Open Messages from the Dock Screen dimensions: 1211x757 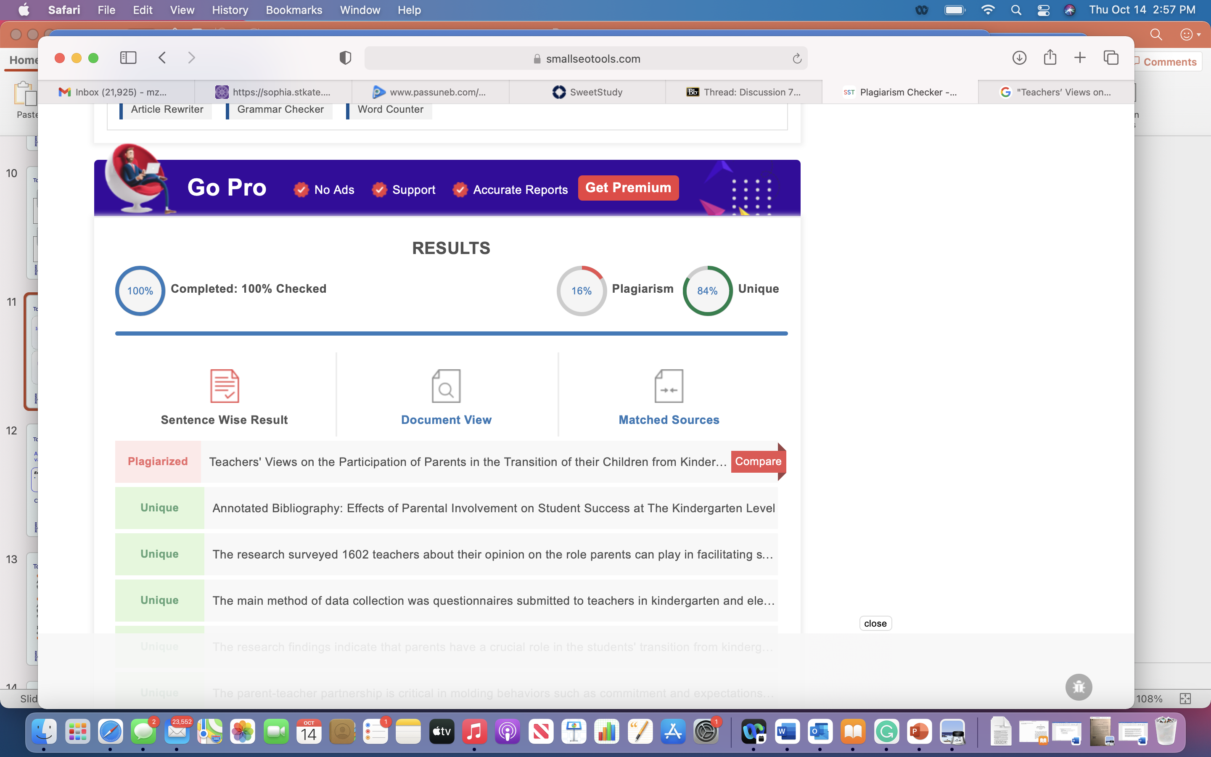click(x=144, y=732)
